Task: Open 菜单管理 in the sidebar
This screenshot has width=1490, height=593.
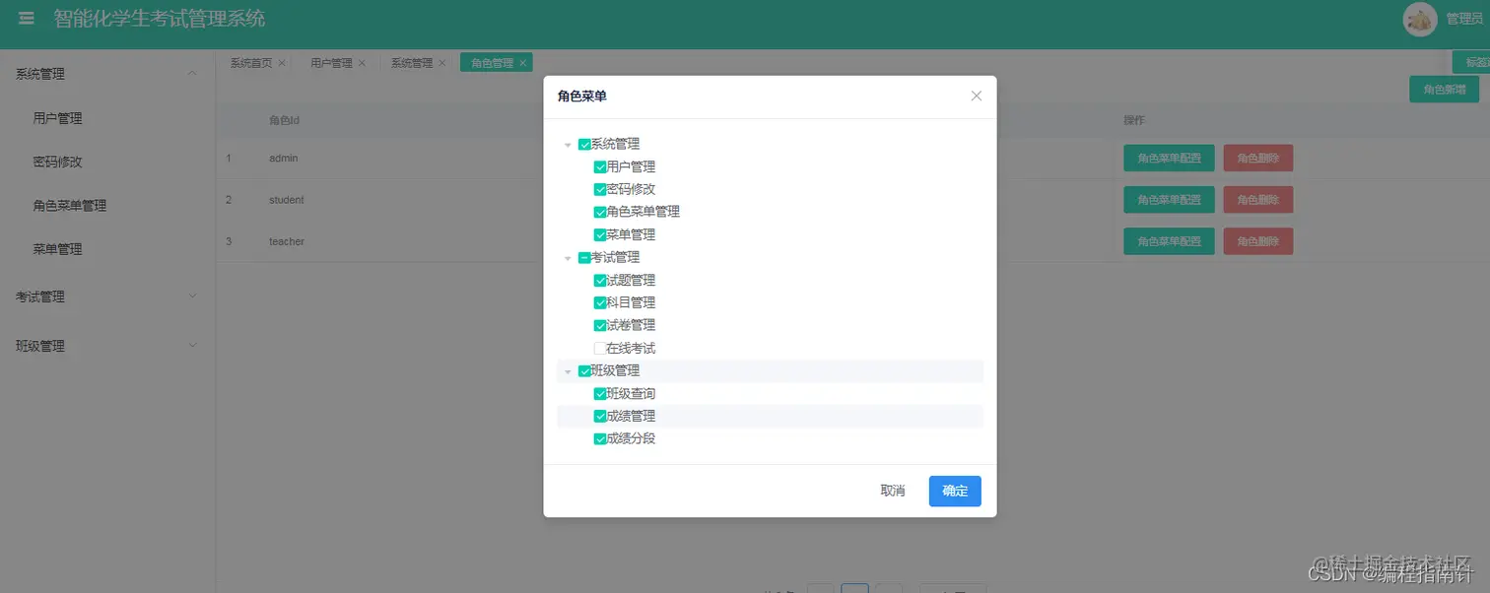Action: [x=57, y=249]
